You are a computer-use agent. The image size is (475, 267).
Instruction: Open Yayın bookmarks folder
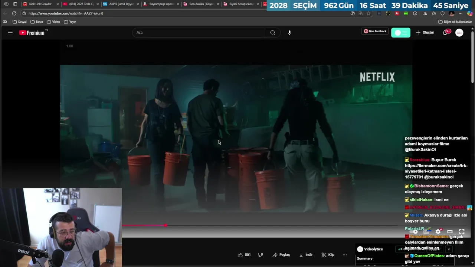coord(70,22)
